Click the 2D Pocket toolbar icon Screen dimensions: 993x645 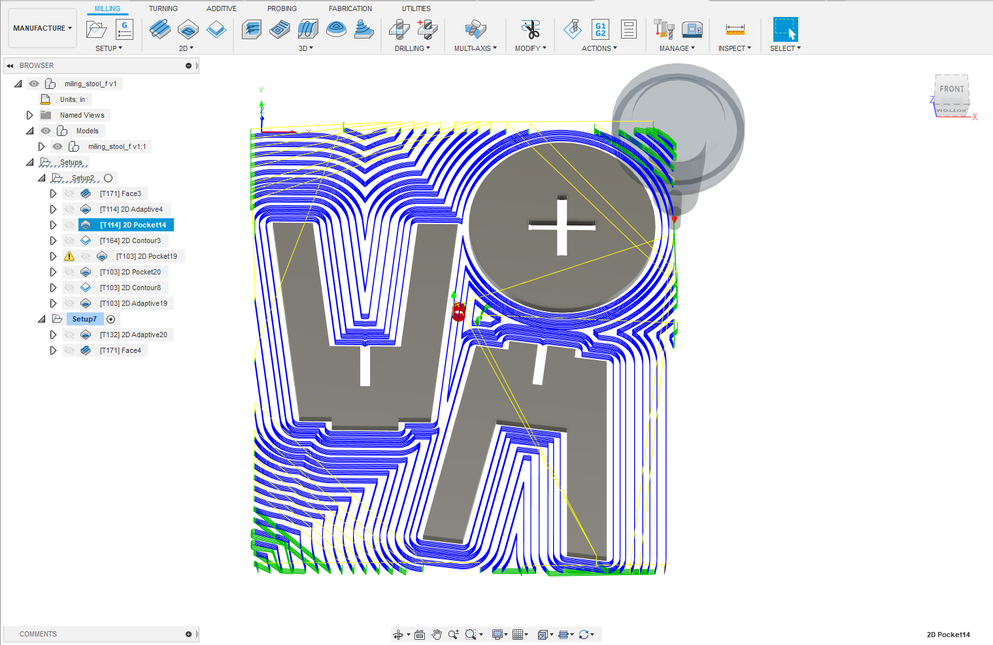(x=188, y=29)
